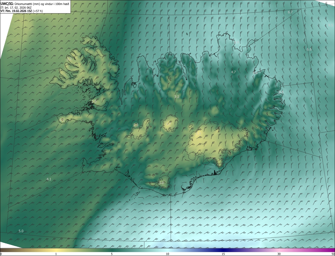The width and height of the screenshot is (335, 256).
Task: Click the map value label '3.2'
Action: [177, 97]
